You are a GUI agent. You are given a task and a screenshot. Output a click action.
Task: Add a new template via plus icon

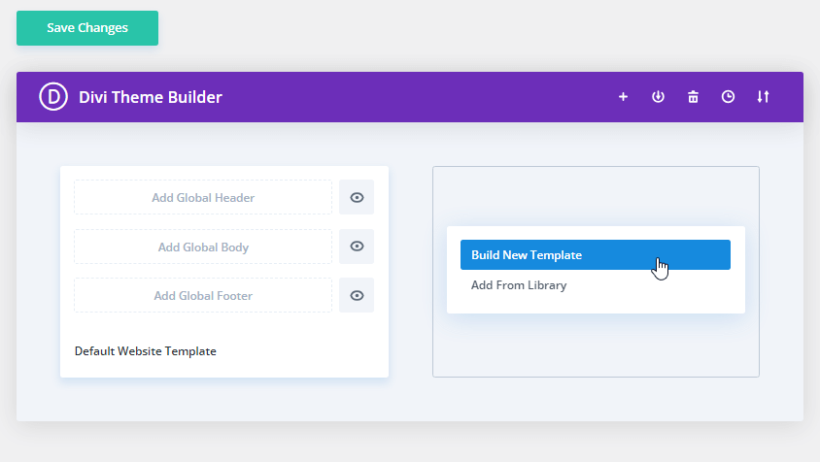[623, 97]
